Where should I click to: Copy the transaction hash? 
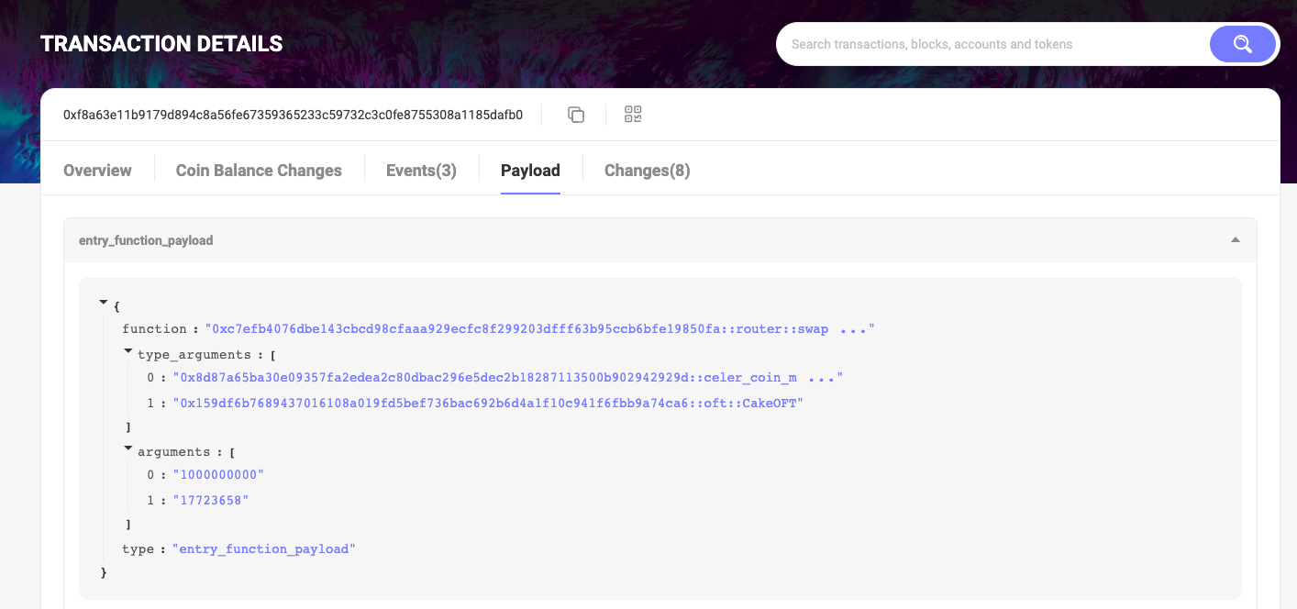click(576, 115)
